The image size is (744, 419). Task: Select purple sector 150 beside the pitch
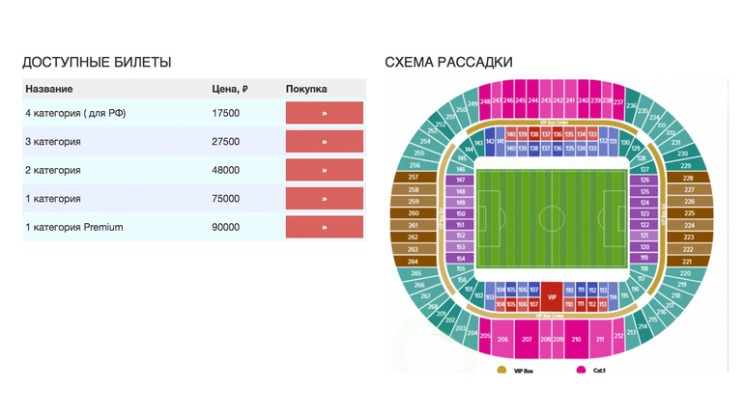(x=461, y=212)
